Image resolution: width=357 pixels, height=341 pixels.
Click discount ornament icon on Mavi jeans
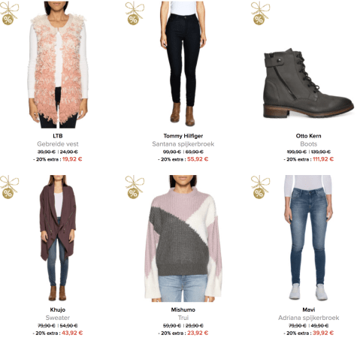(260, 187)
